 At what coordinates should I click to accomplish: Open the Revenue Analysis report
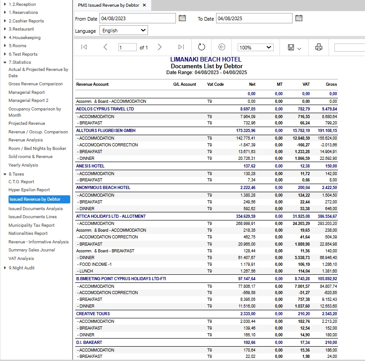click(26, 140)
